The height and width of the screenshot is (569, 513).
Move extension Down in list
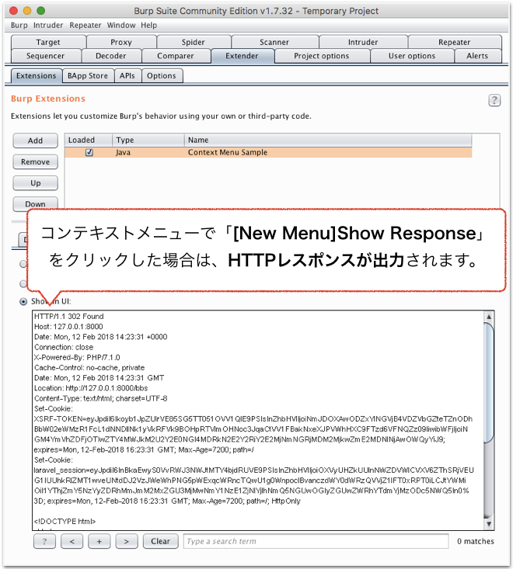[35, 204]
